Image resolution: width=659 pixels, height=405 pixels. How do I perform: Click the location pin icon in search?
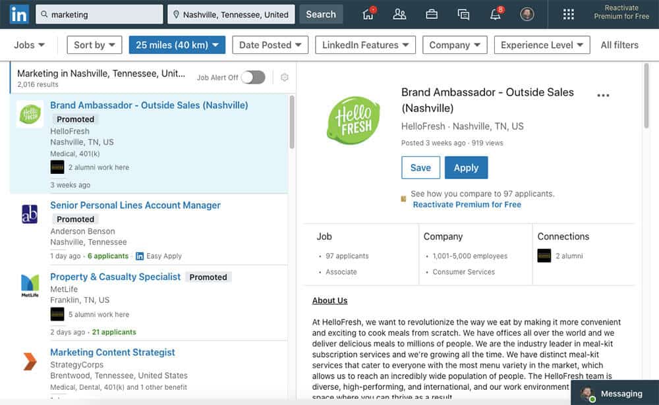[176, 14]
